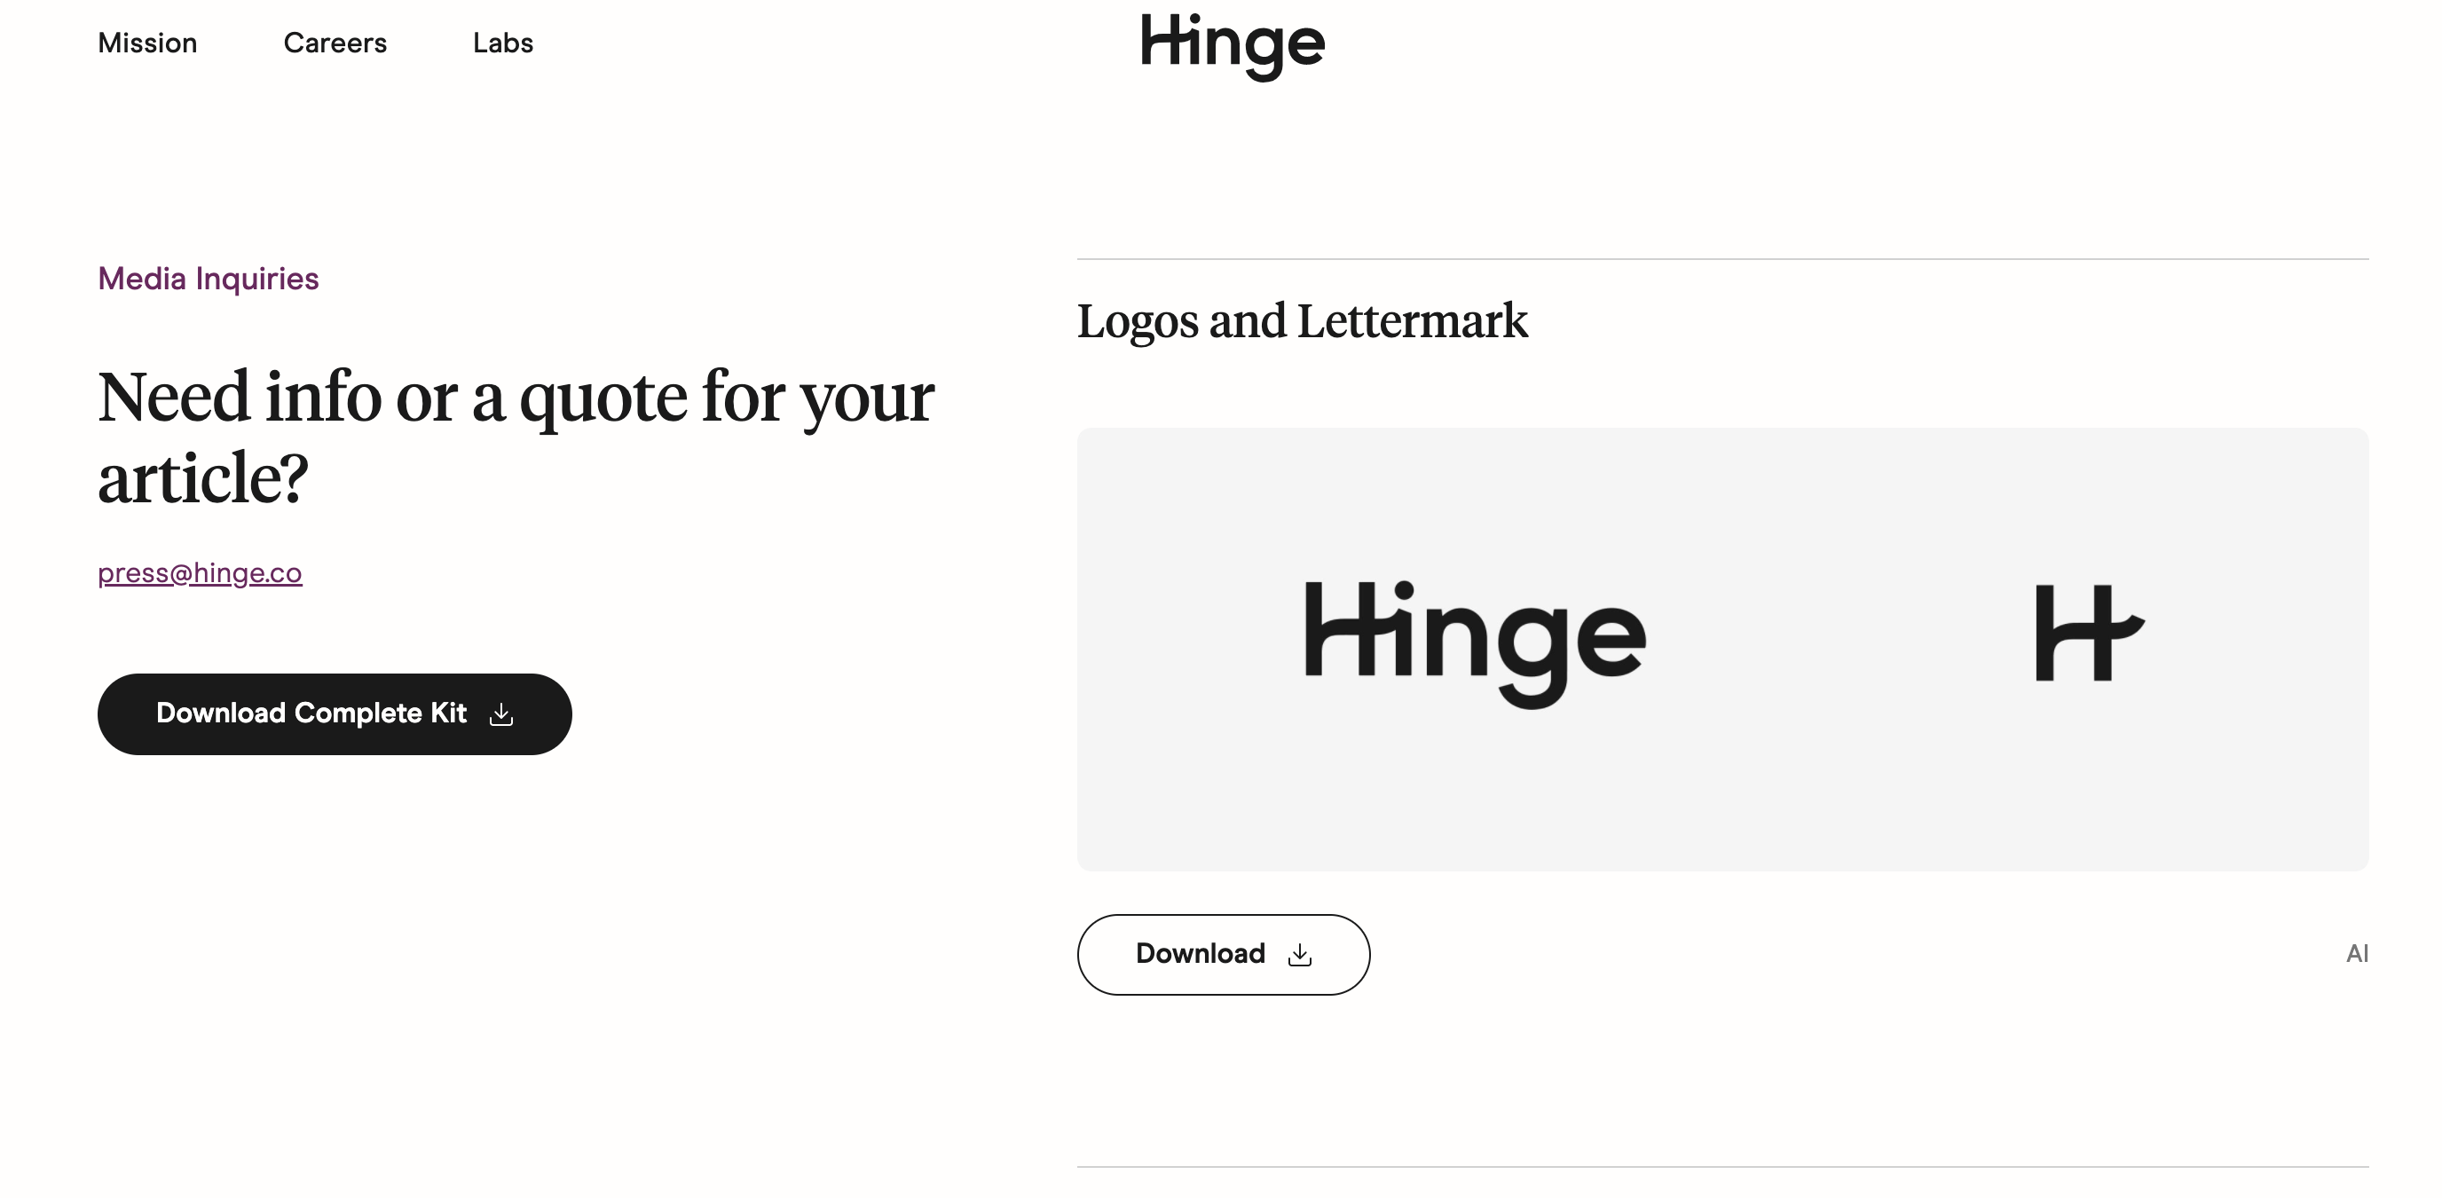
Task: Open the press@hinge.co email link
Action: [200, 572]
